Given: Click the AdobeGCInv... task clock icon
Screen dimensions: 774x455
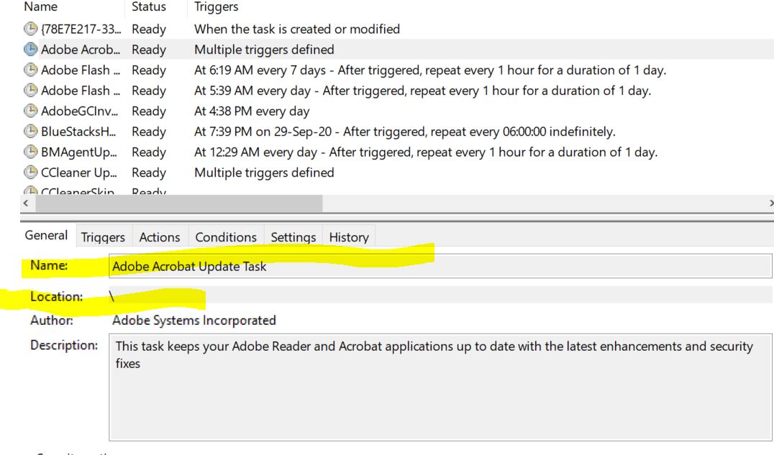Looking at the screenshot, I should (x=31, y=111).
